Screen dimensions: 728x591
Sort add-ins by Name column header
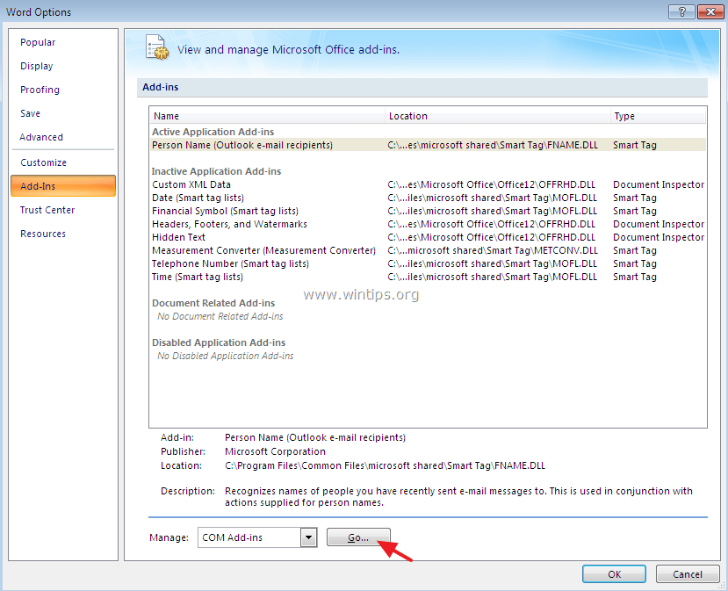[267, 116]
